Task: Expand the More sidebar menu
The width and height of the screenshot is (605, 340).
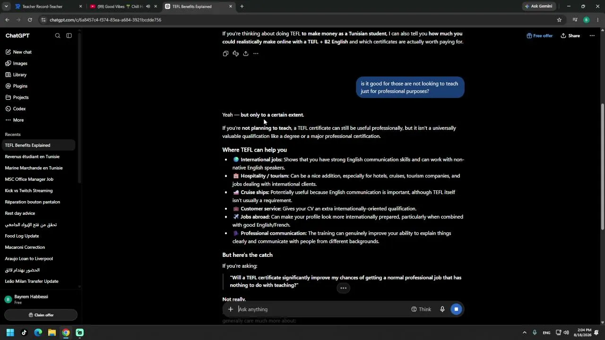Action: [38, 120]
